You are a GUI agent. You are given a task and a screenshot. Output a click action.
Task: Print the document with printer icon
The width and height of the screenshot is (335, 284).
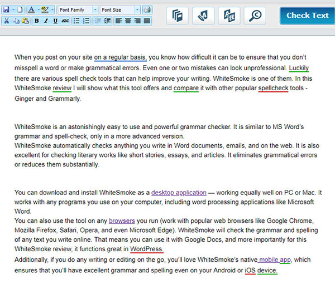coord(147,9)
